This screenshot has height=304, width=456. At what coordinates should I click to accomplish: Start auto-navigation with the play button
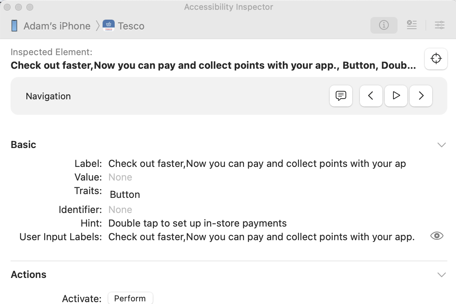point(396,96)
